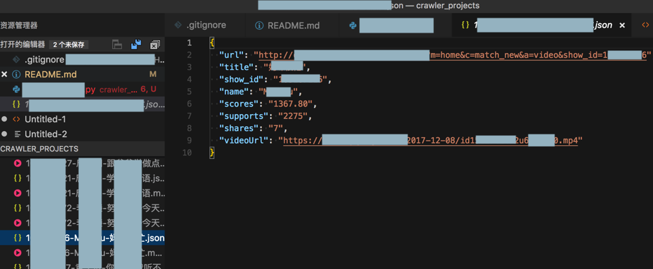
Task: Click line number 10 in the gutter
Action: click(x=188, y=153)
